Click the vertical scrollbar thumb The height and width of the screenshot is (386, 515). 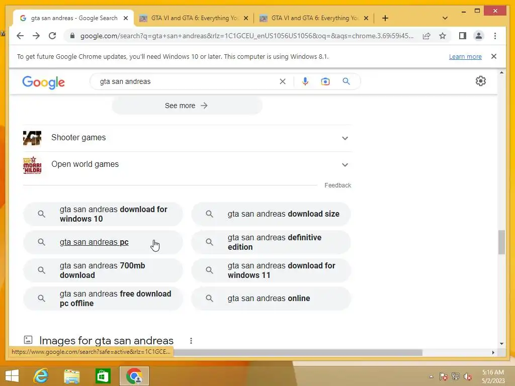point(501,242)
